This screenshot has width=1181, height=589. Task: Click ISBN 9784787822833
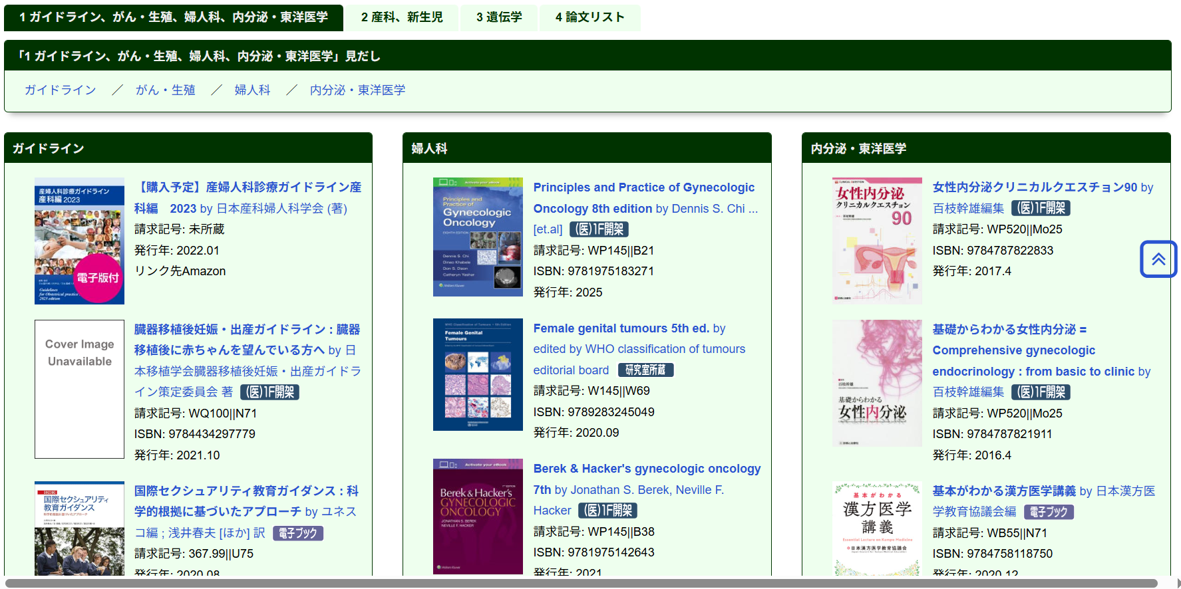[1010, 251]
